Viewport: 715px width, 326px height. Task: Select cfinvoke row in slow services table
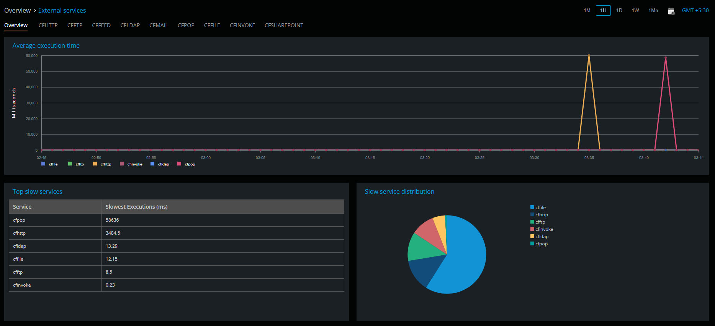click(177, 285)
